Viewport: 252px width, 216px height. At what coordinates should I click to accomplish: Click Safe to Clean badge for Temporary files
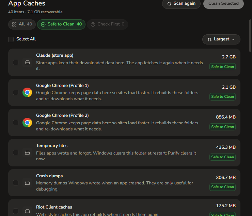(222, 157)
